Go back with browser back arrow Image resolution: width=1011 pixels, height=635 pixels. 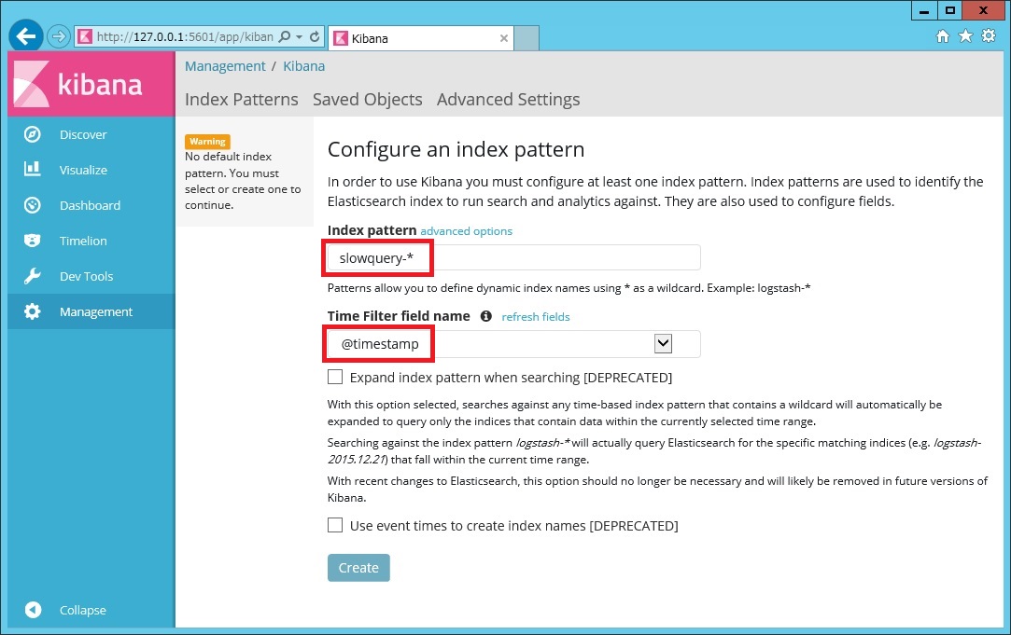tap(26, 36)
